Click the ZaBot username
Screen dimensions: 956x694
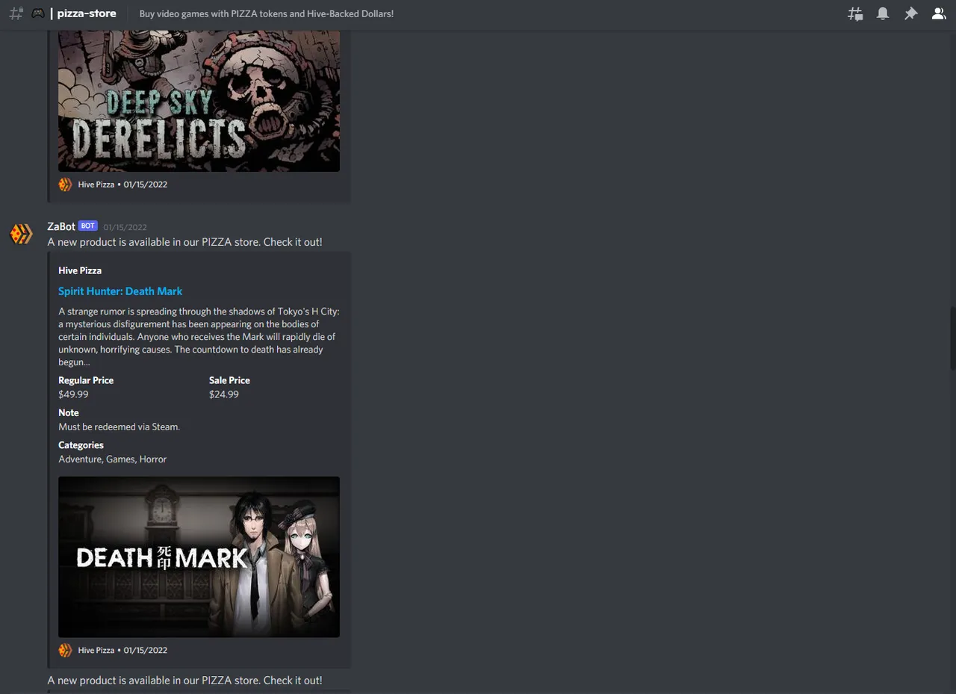tap(61, 226)
